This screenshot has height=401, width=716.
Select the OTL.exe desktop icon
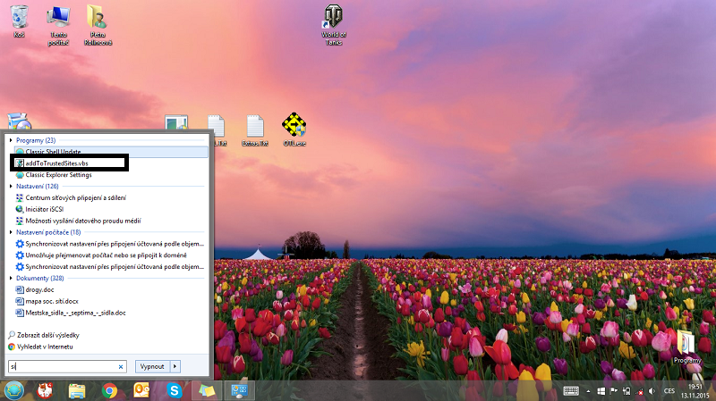click(294, 129)
